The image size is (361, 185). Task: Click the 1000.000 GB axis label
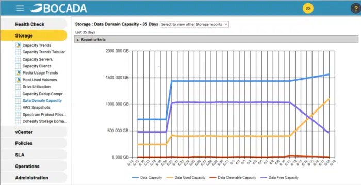(117, 104)
